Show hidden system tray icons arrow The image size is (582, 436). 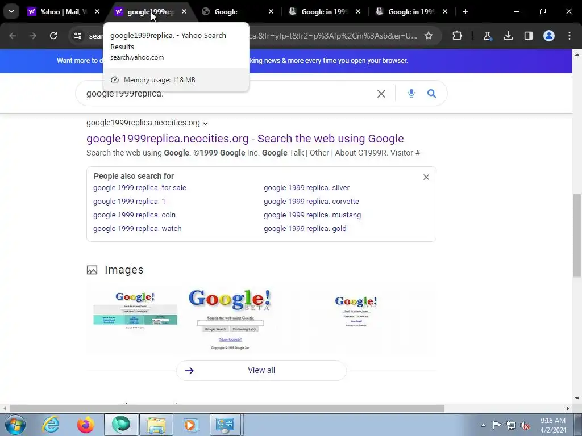click(x=483, y=425)
